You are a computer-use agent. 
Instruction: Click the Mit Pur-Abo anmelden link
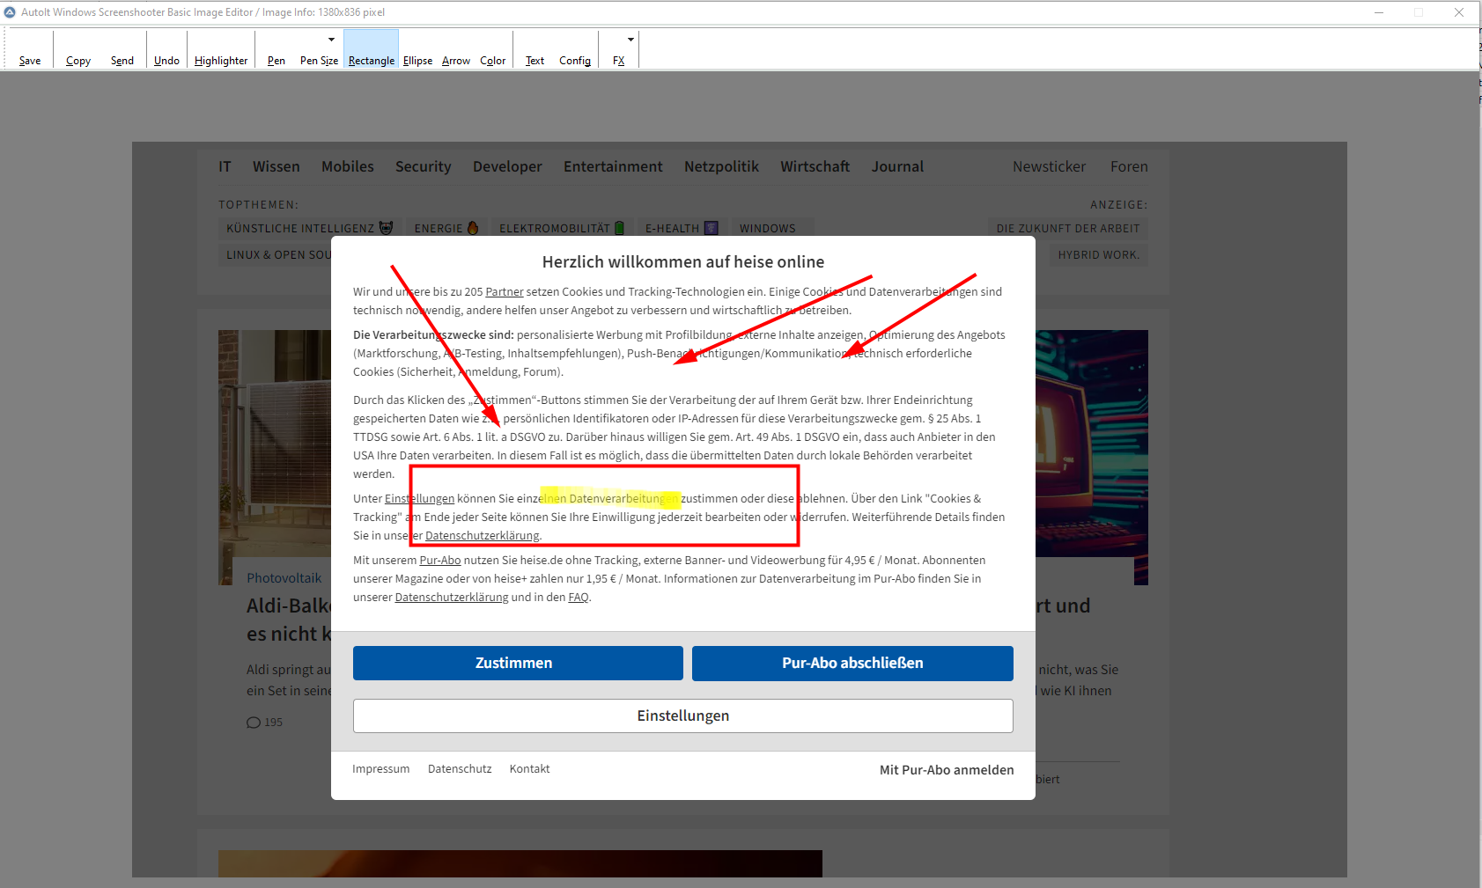point(947,769)
